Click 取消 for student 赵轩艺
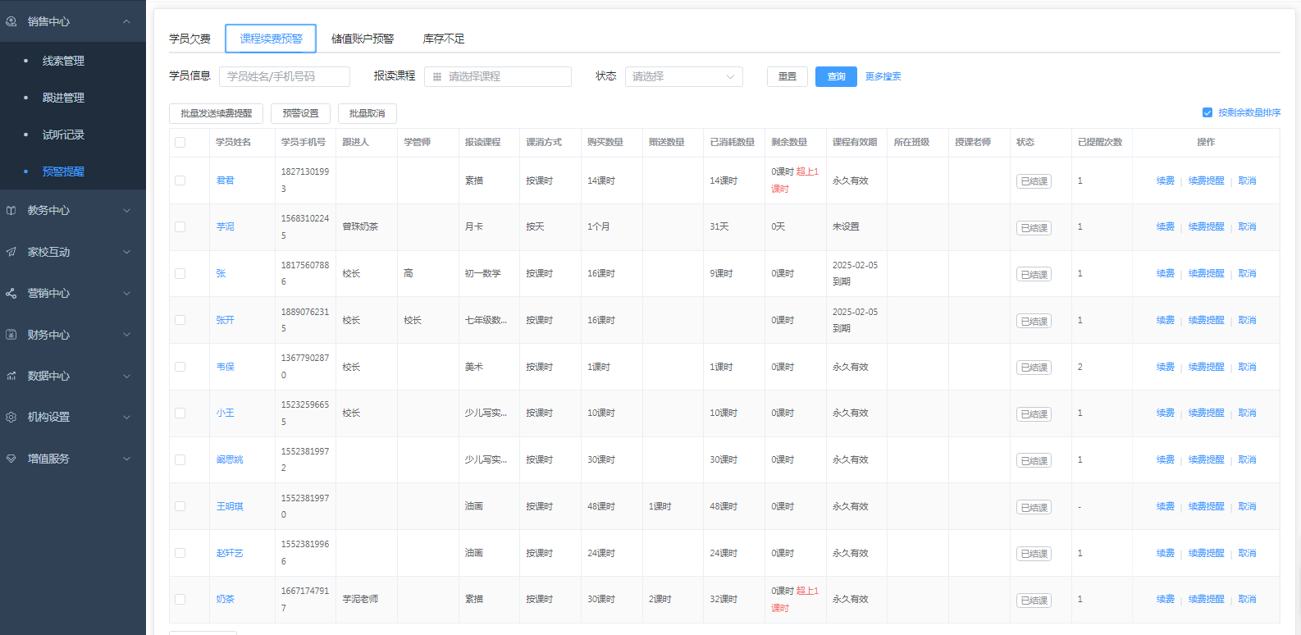Viewport: 1301px width, 635px height. [1248, 553]
